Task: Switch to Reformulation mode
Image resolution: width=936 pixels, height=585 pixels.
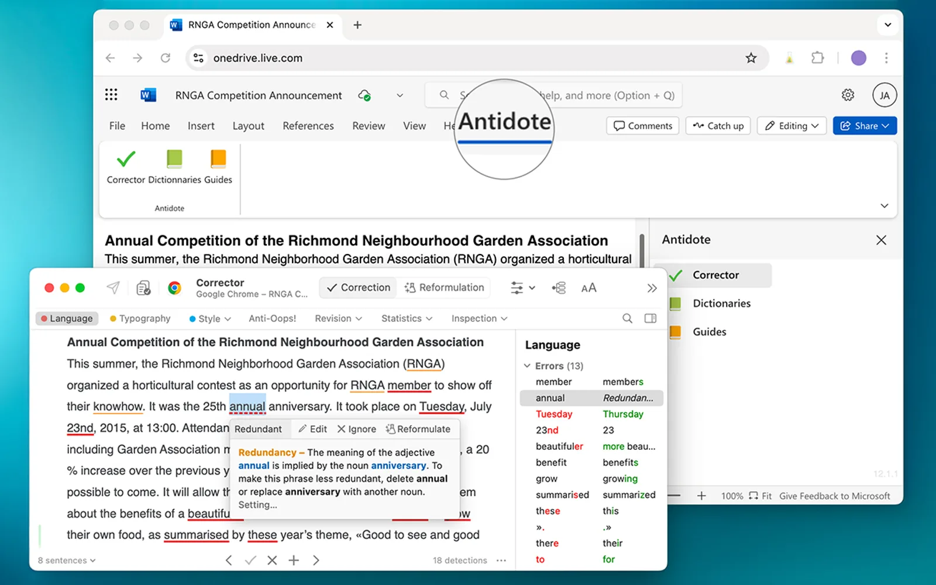Action: (444, 287)
